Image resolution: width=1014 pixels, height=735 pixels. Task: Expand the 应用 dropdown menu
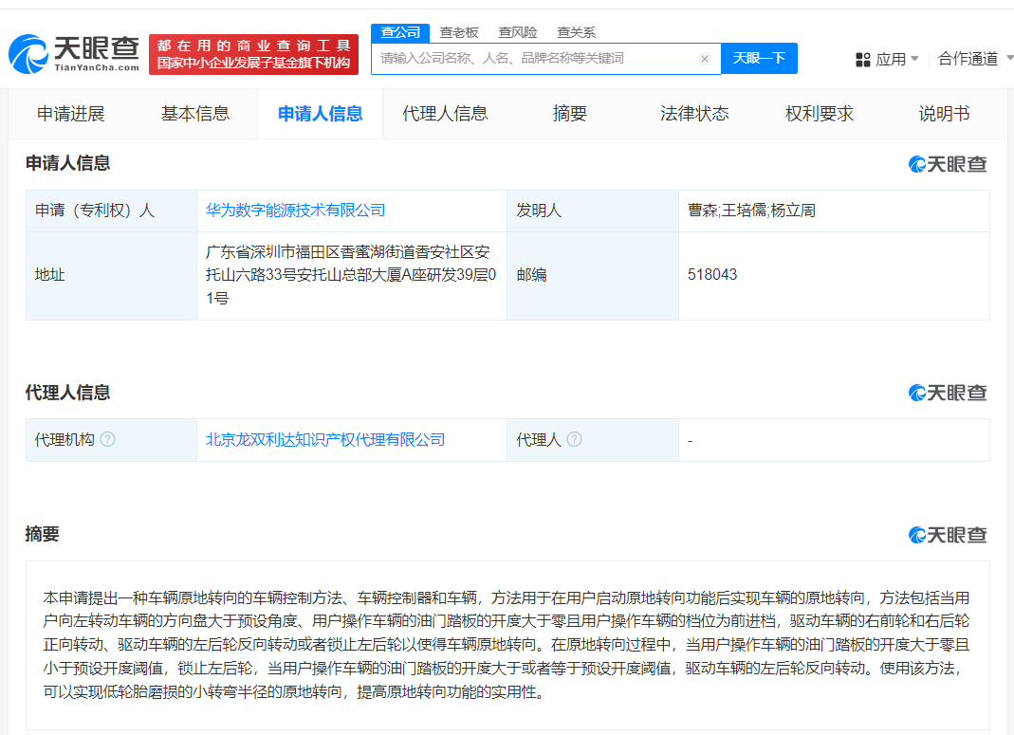pyautogui.click(x=914, y=59)
